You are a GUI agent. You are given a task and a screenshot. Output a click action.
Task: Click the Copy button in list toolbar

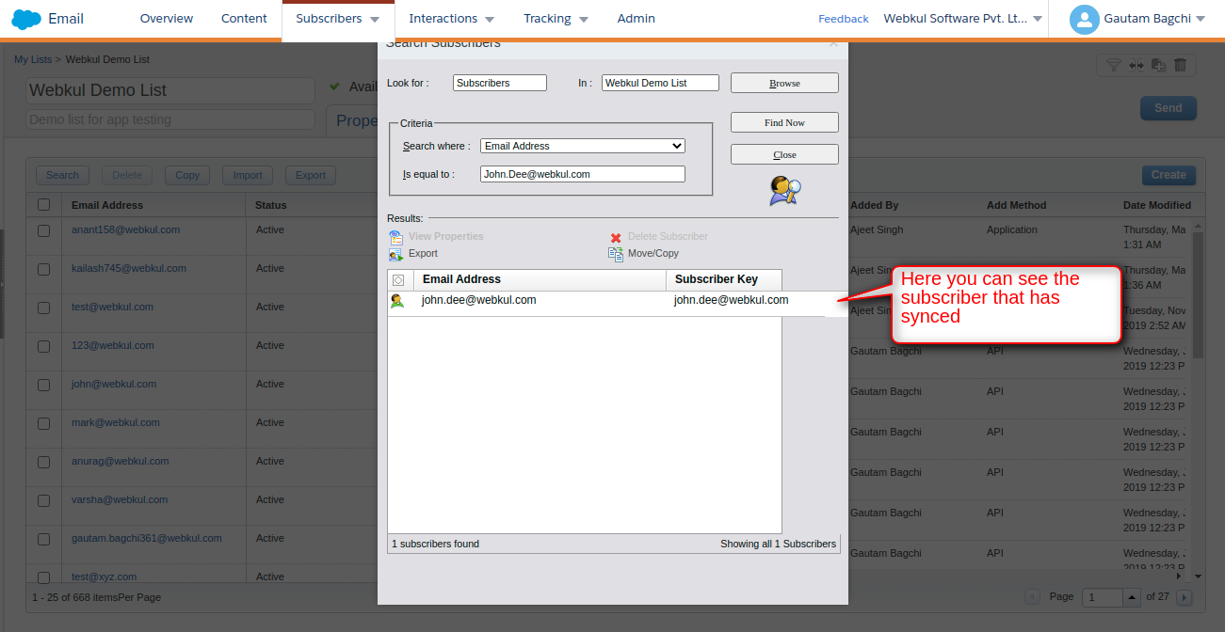tap(187, 175)
